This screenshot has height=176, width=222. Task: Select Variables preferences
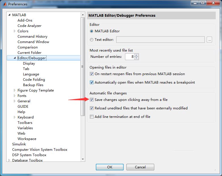tap(25, 128)
